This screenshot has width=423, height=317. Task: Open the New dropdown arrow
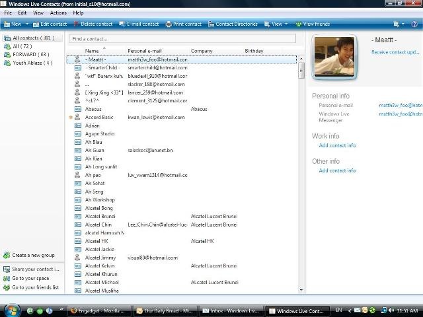(27, 24)
